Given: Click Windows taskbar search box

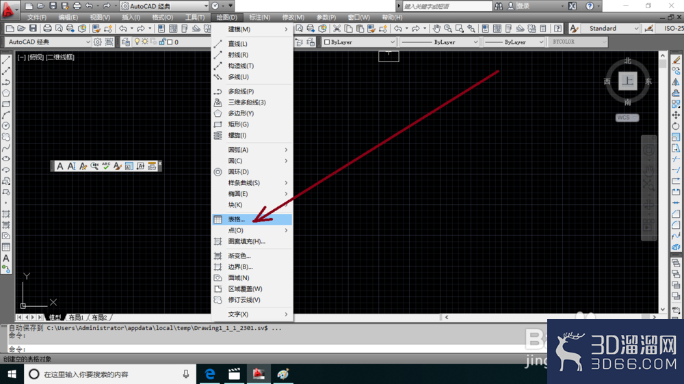Looking at the screenshot, I should [x=110, y=374].
